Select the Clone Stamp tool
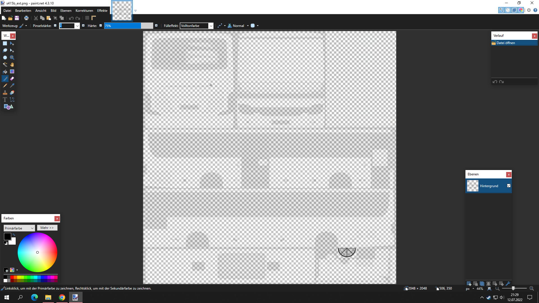This screenshot has width=539, height=303. pos(5,93)
